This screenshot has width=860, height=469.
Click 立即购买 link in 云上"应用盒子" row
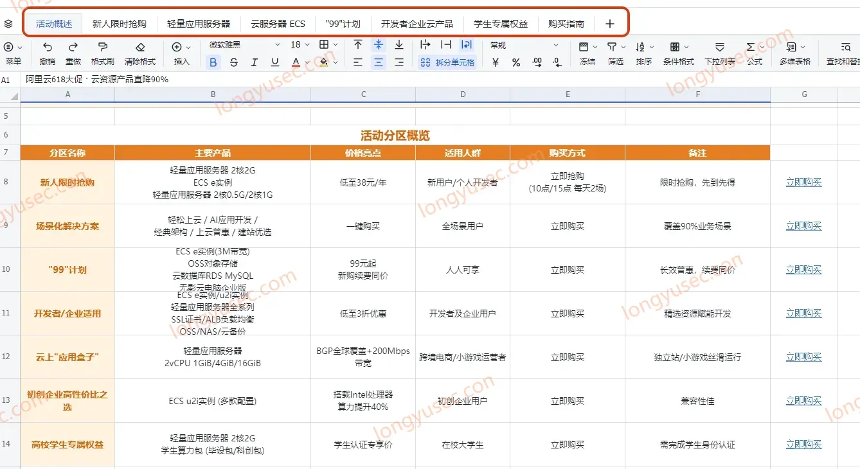tap(803, 357)
